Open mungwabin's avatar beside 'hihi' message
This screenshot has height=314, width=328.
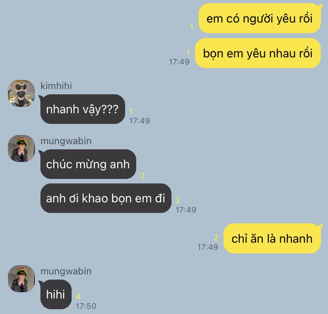tap(21, 279)
